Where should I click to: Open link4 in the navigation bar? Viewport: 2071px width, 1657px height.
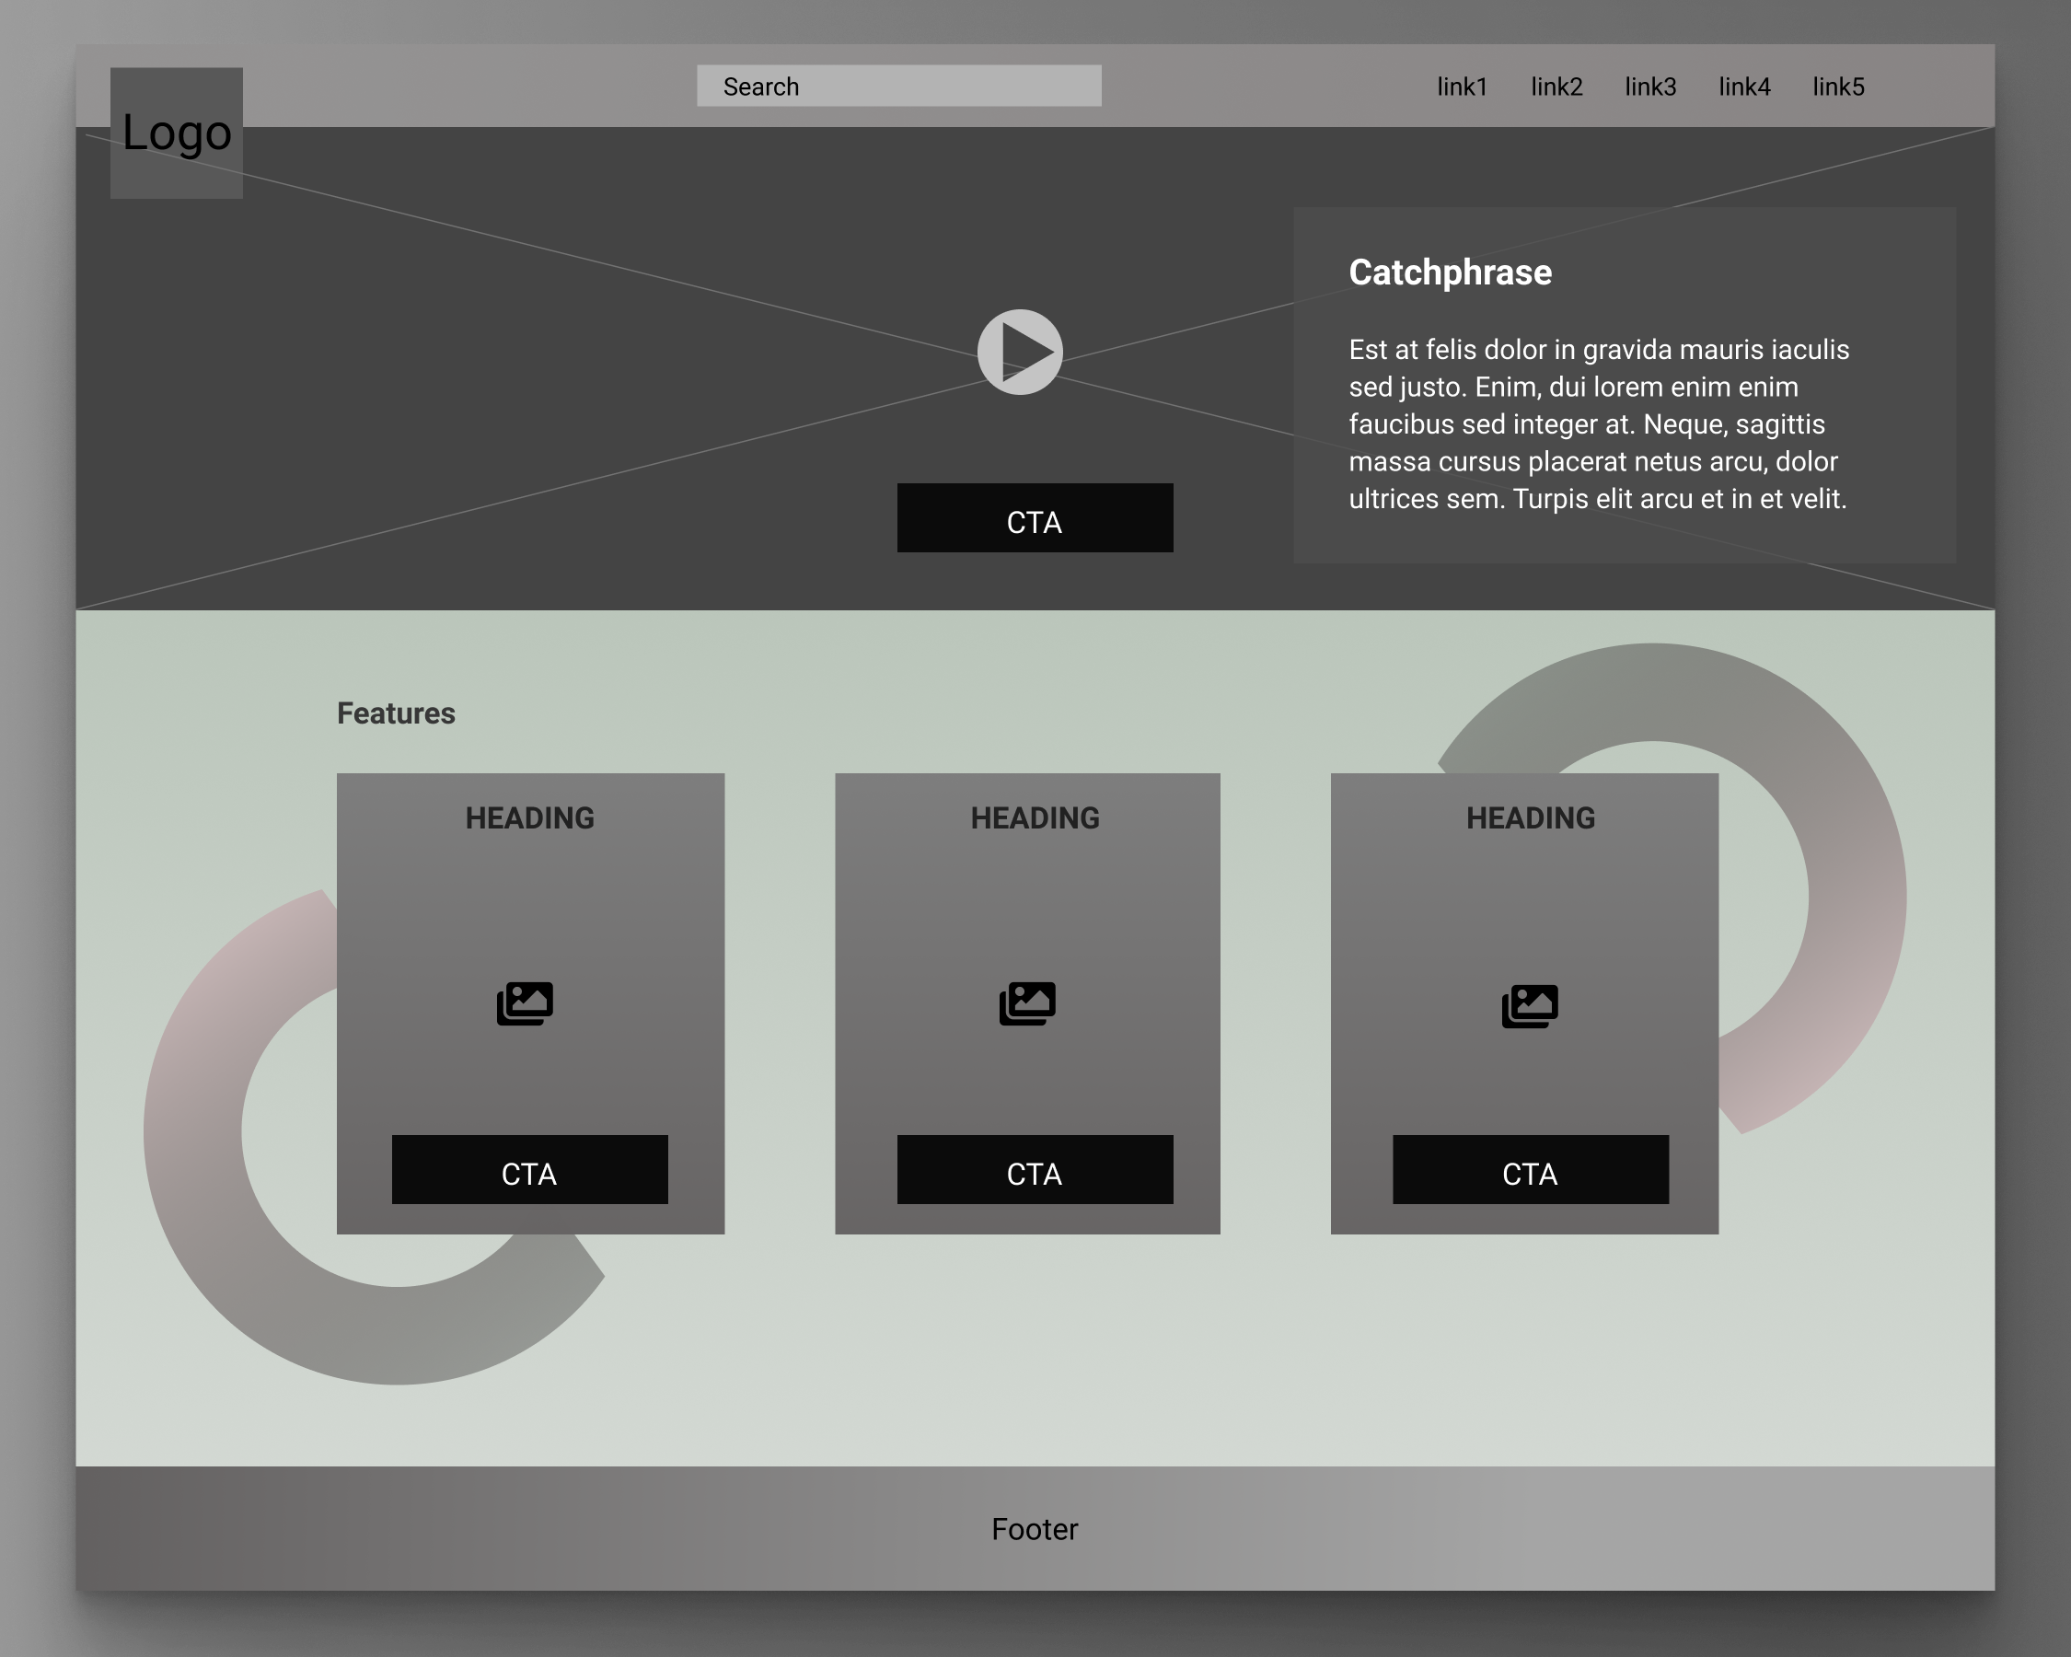pos(1744,87)
